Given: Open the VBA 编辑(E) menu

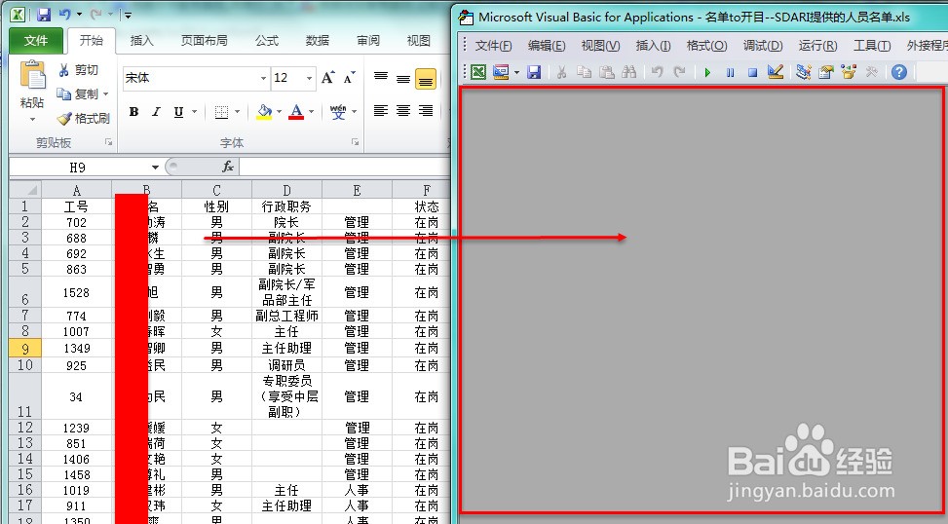Looking at the screenshot, I should click(547, 46).
